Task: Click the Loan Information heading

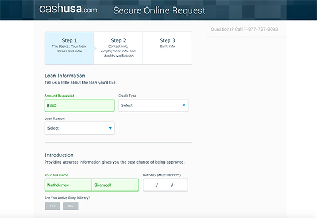Action: [65, 76]
